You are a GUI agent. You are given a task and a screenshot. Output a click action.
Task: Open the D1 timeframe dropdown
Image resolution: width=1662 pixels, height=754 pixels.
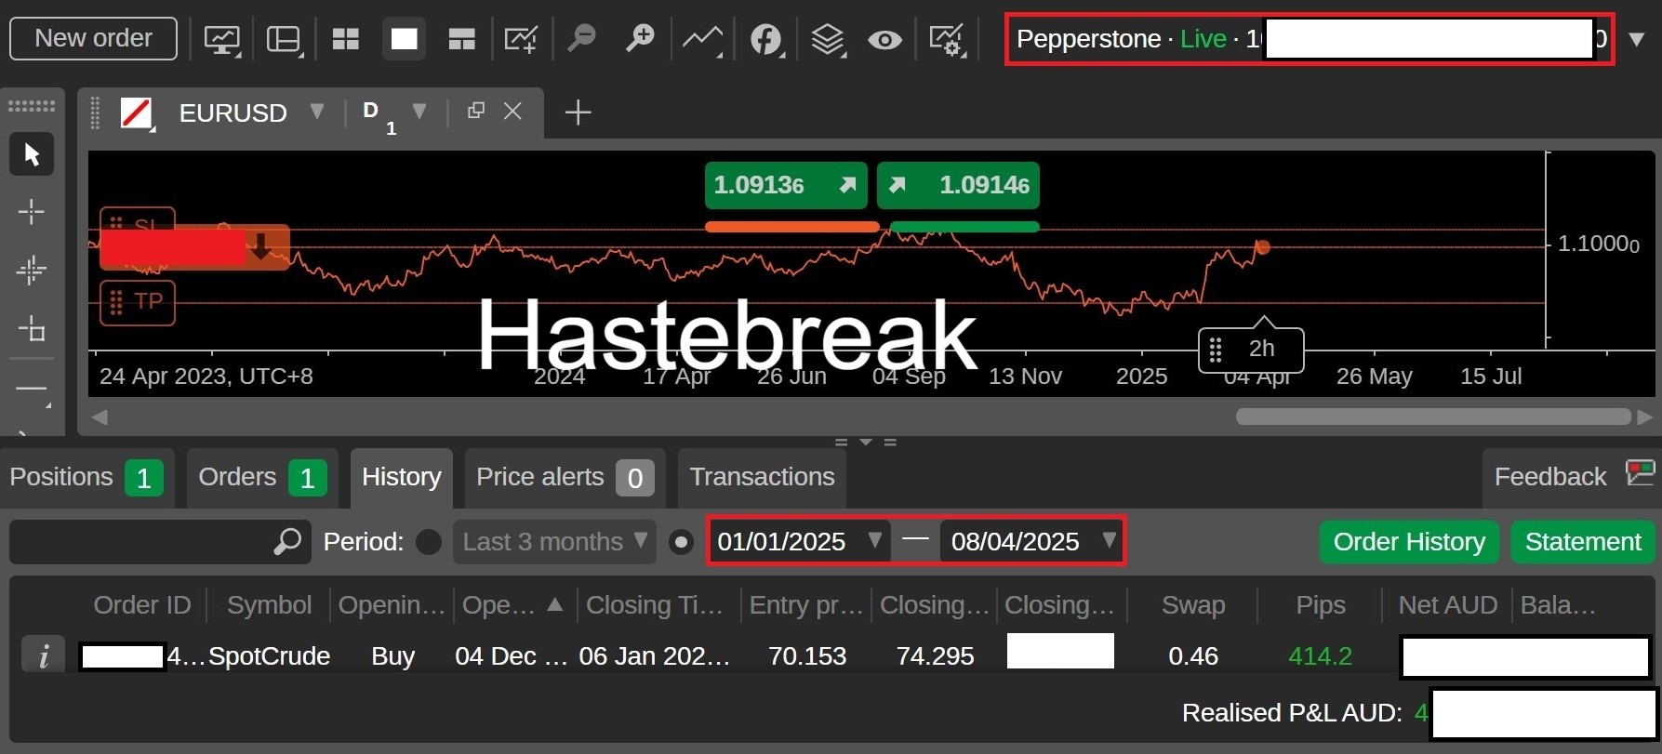click(x=419, y=112)
